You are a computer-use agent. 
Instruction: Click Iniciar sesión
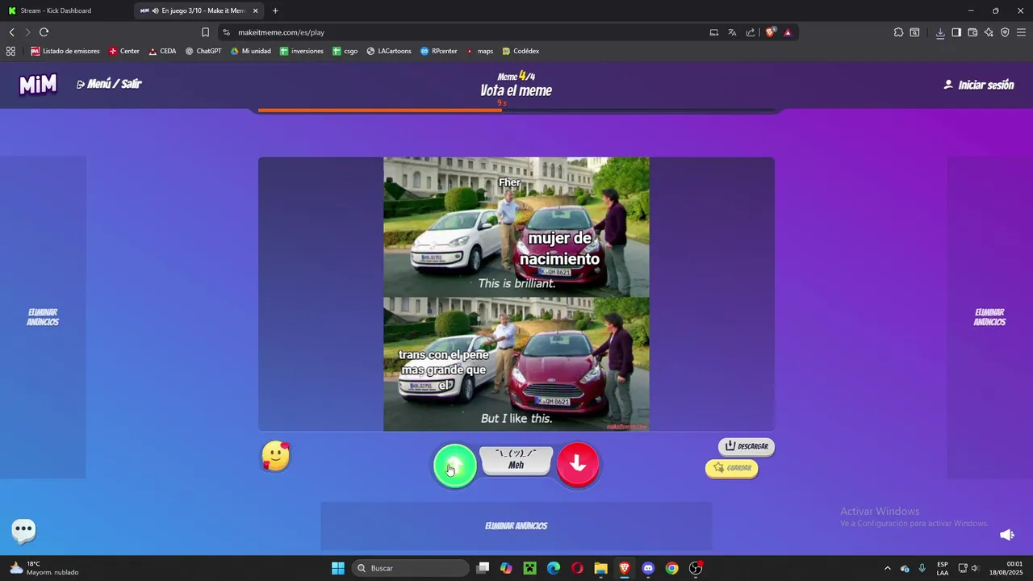[x=979, y=85]
